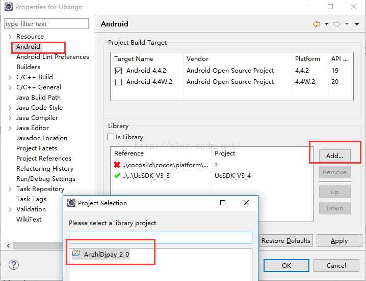Open Java Build Path page
Viewport: 366px width, 281px height.
39,98
